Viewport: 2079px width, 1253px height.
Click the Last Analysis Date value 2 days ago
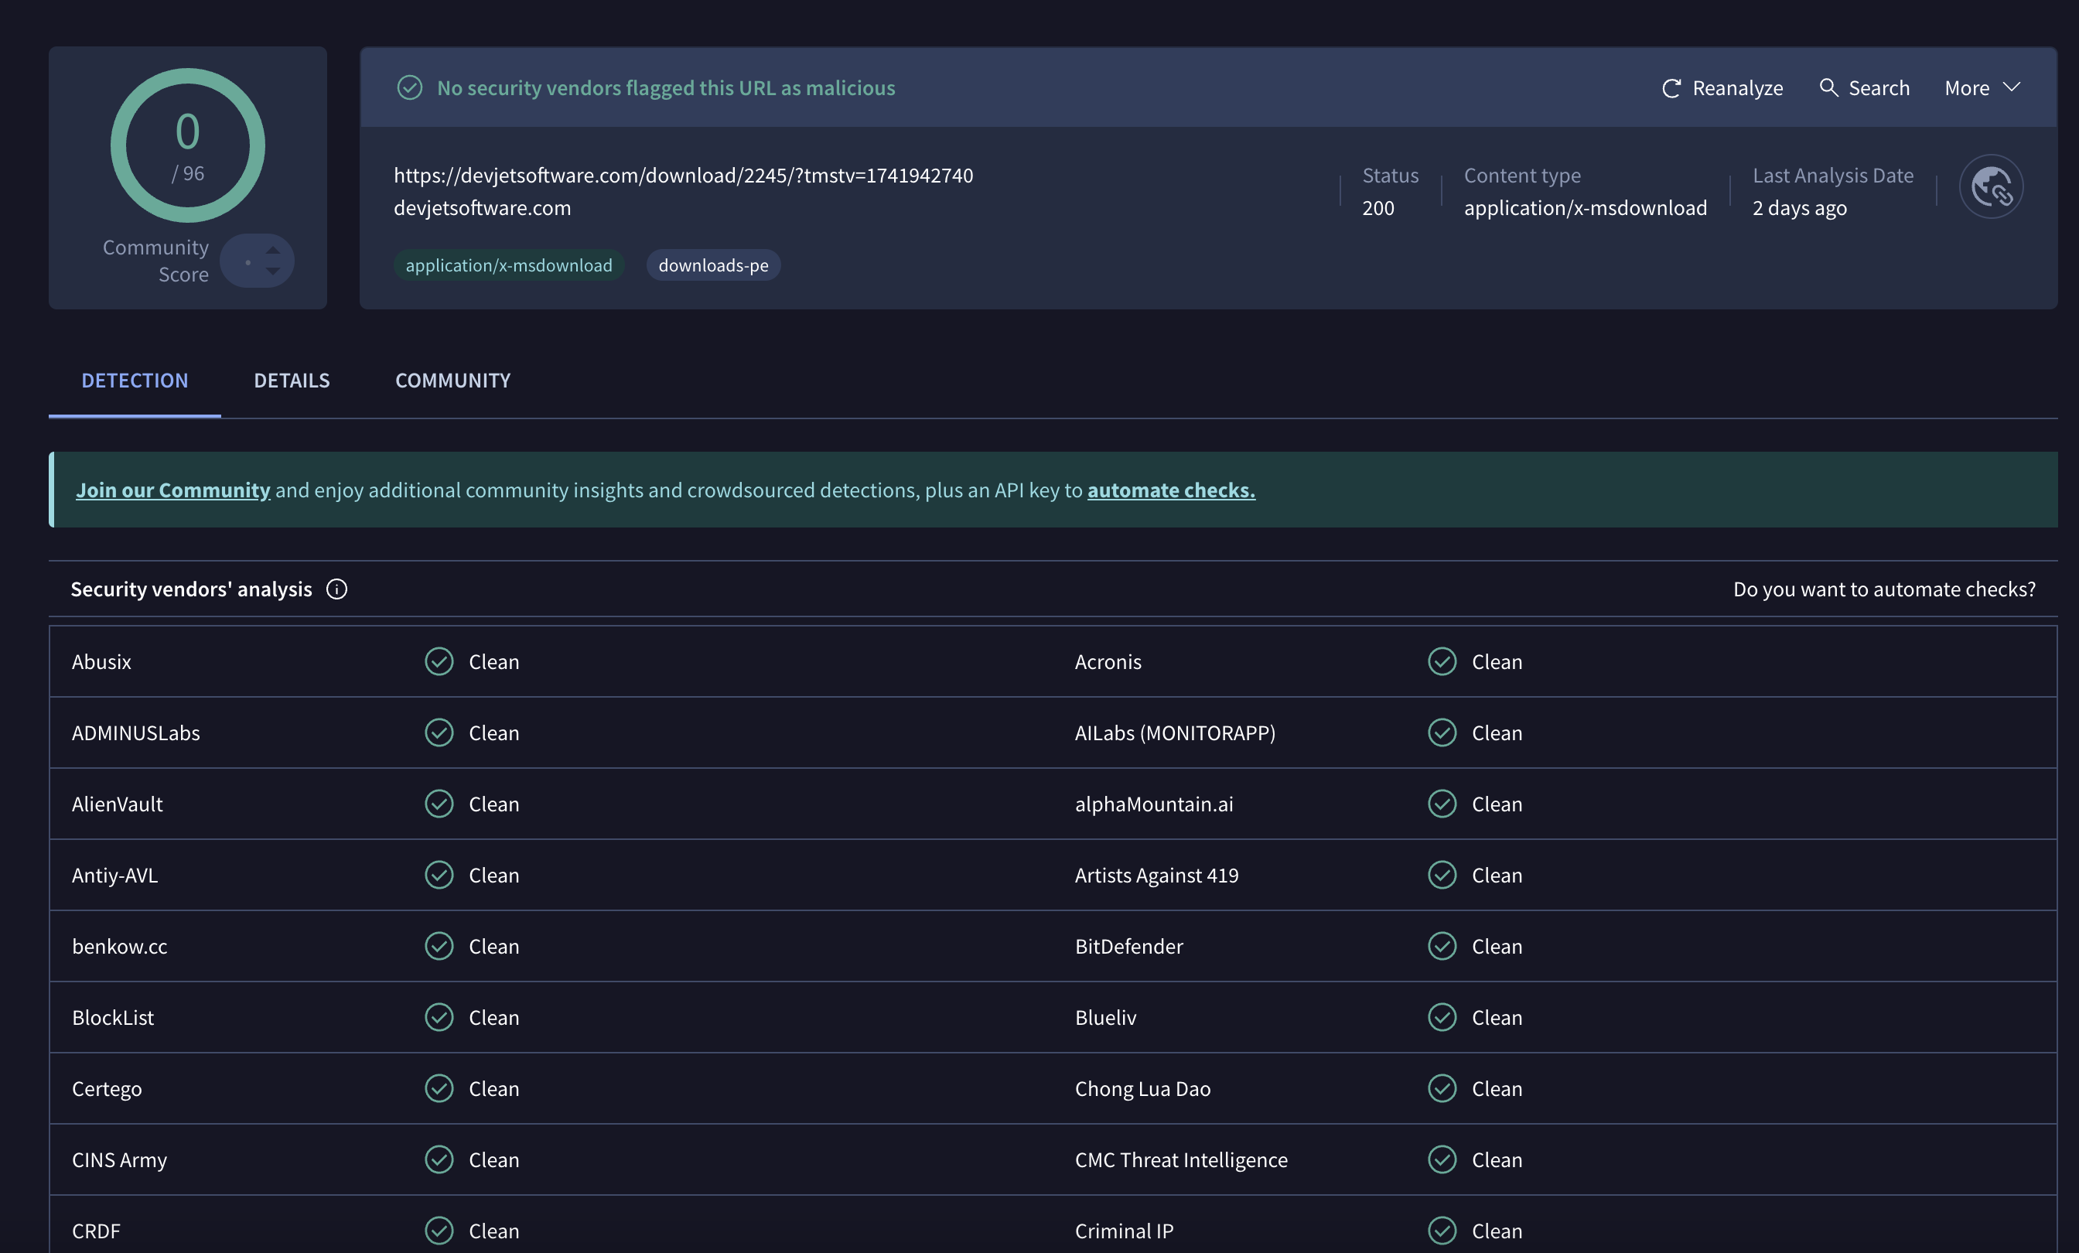click(x=1800, y=208)
